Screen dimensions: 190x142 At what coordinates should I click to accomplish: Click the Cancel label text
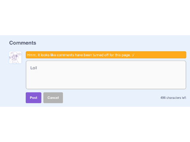(53, 98)
